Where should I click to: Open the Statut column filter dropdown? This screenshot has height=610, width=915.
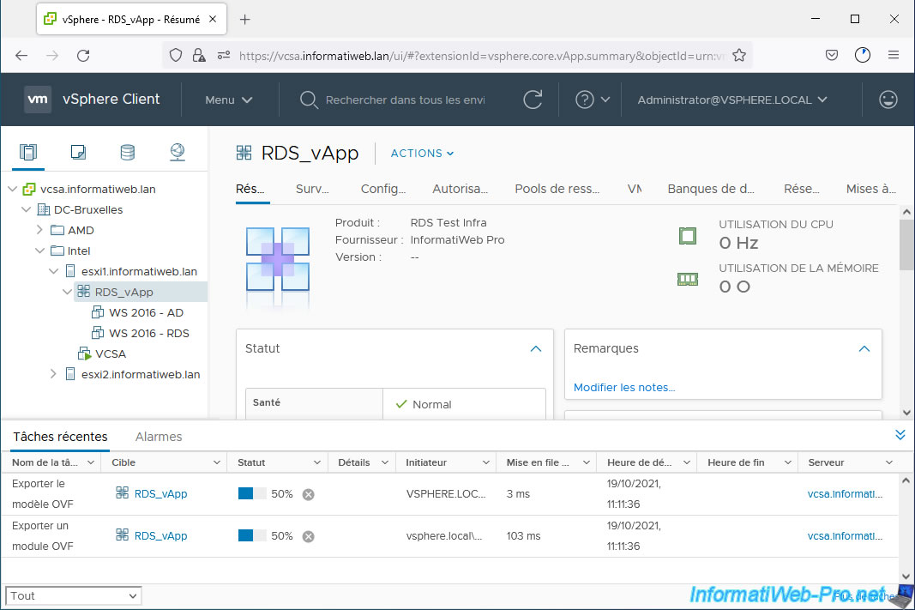(317, 462)
